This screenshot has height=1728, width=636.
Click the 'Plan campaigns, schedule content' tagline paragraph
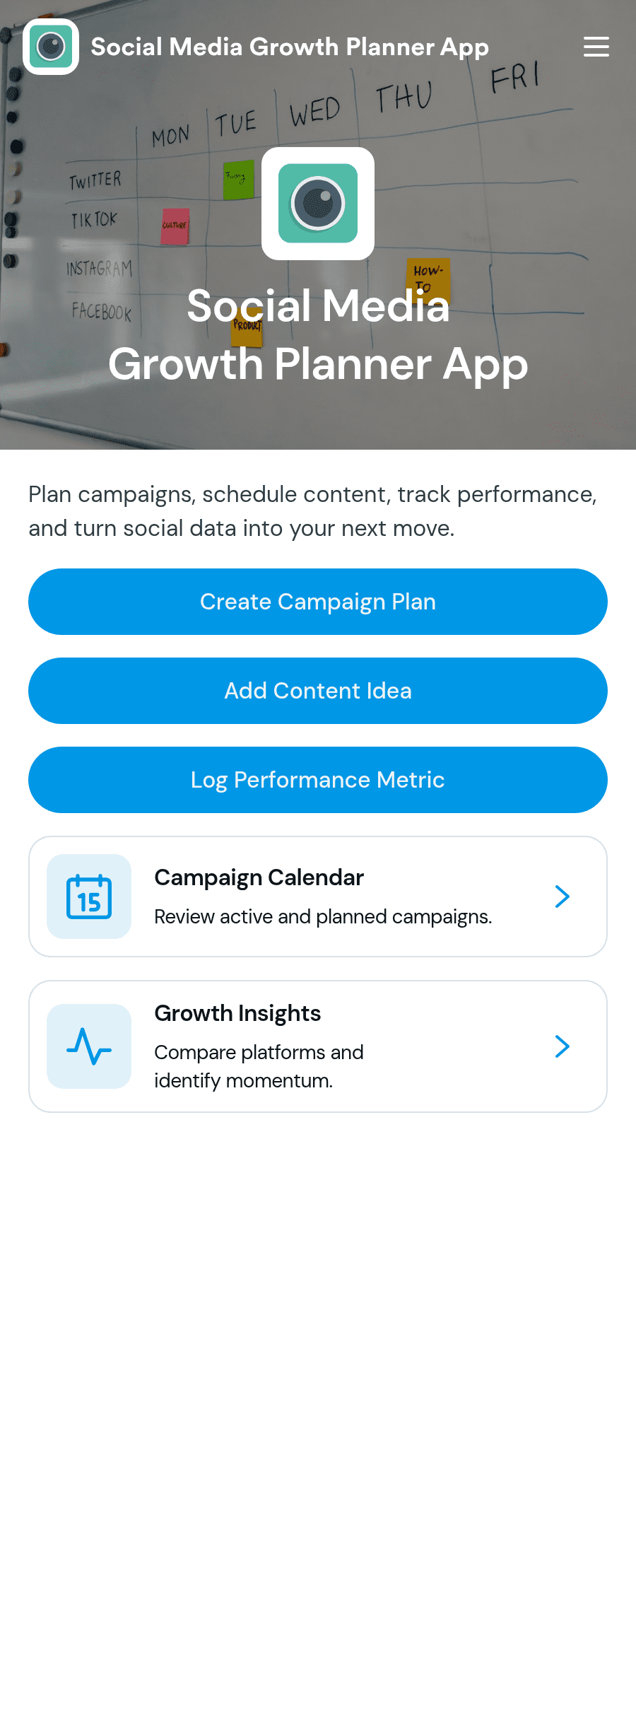point(312,511)
